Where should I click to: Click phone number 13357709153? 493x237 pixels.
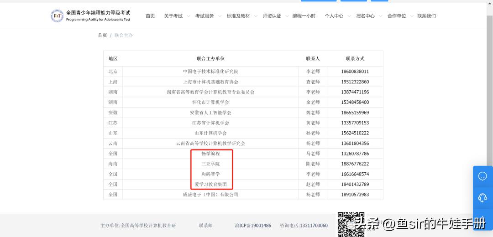click(x=355, y=123)
